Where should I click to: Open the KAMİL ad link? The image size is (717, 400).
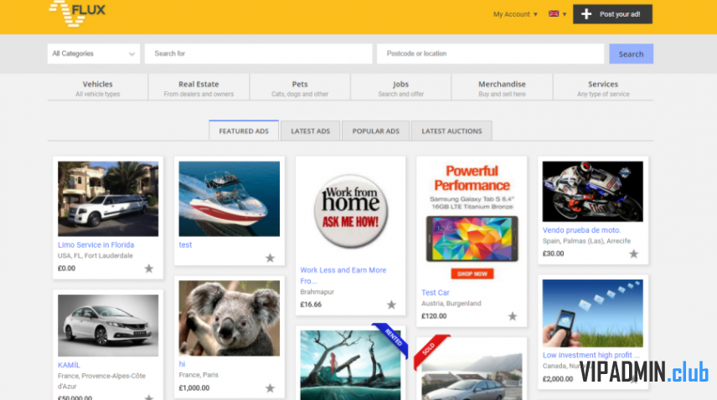pos(69,365)
